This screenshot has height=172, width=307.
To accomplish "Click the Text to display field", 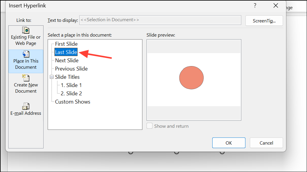I will [160, 20].
